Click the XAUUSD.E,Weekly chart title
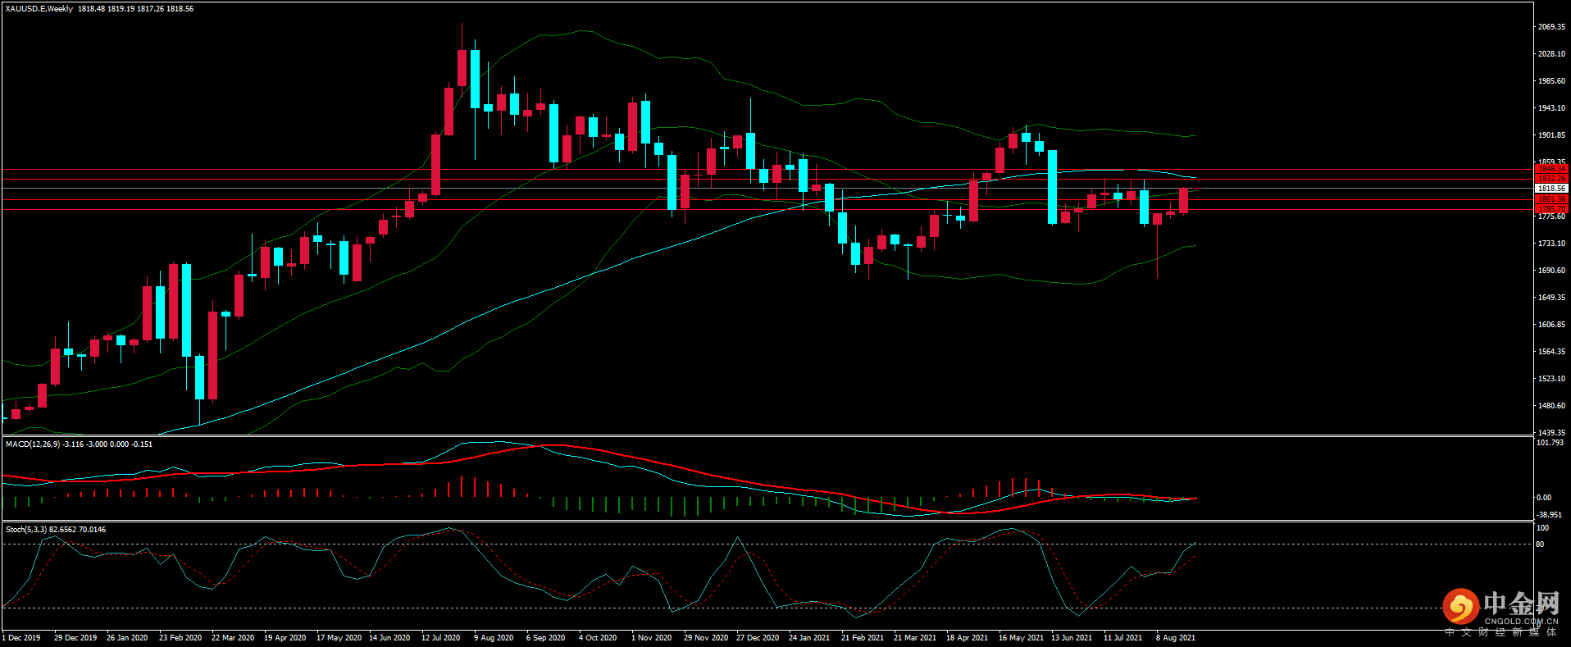The image size is (1571, 647). [39, 9]
